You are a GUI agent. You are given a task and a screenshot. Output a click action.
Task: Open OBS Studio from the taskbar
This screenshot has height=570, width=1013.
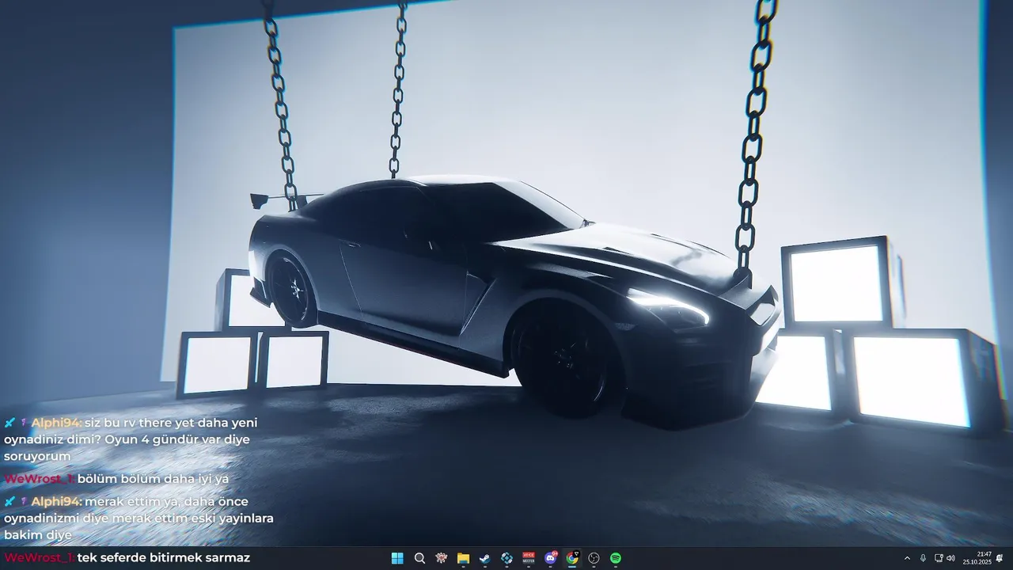click(x=594, y=558)
